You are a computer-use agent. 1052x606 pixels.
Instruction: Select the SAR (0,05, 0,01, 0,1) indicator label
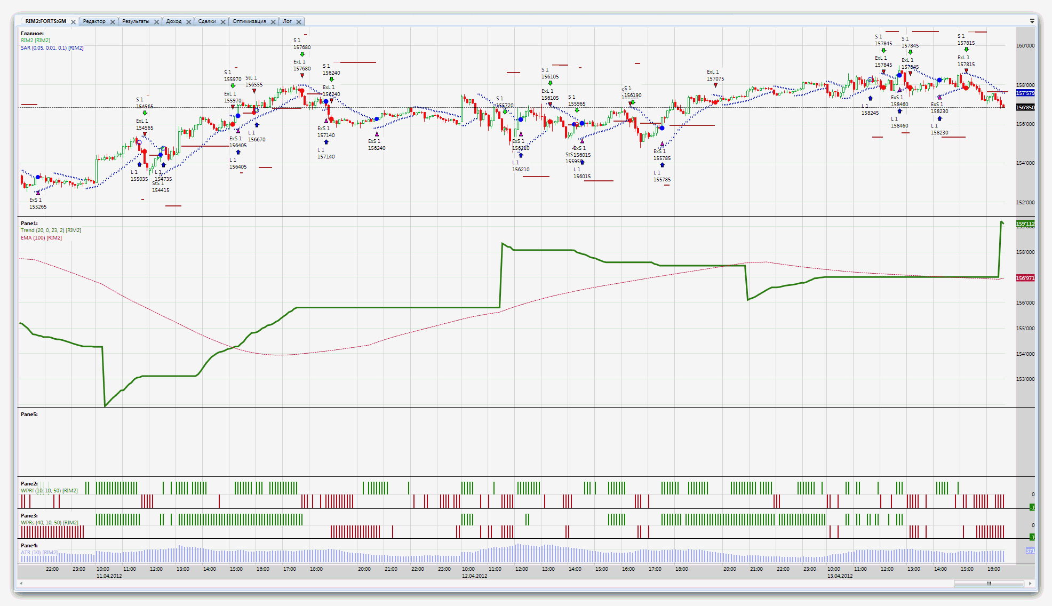[x=52, y=48]
